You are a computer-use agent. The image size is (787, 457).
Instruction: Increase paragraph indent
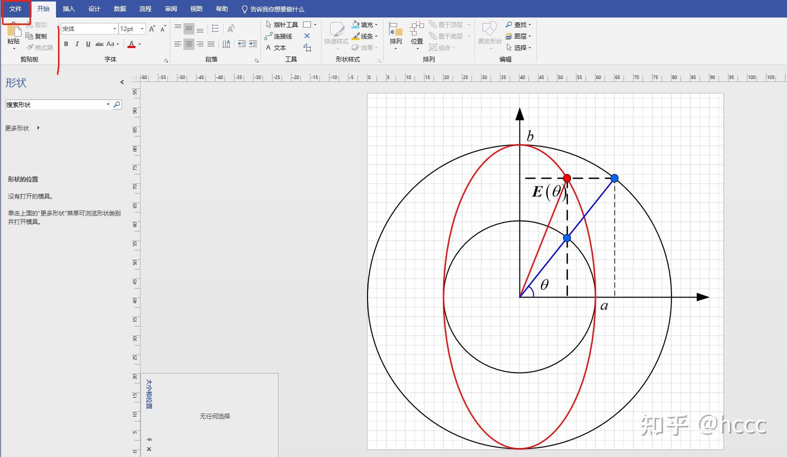(x=253, y=44)
